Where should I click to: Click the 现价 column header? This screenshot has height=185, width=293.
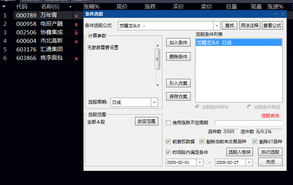pos(122,7)
